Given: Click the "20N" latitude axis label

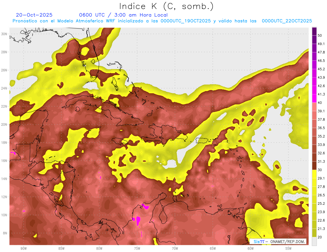Looking at the screenshot, I should [4, 125].
